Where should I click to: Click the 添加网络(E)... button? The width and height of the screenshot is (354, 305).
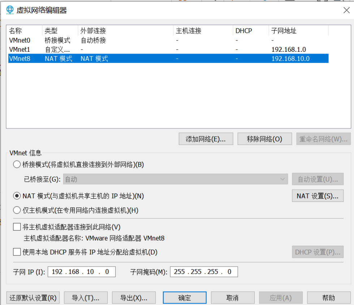pyautogui.click(x=206, y=139)
